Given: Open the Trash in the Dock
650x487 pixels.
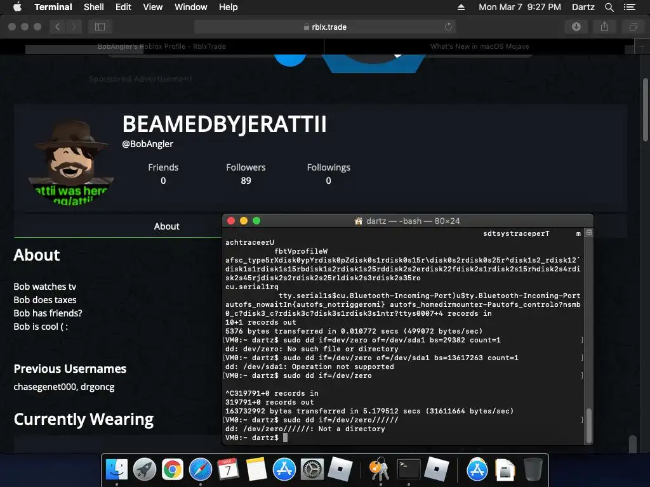Looking at the screenshot, I should (x=533, y=470).
